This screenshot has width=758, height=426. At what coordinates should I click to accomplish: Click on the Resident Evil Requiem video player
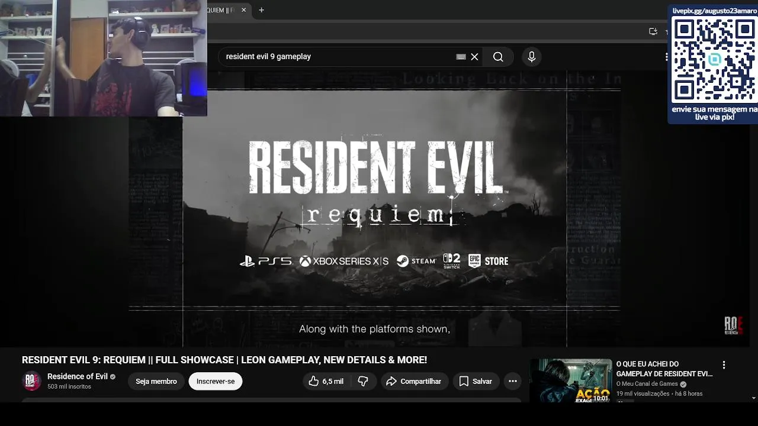374,209
